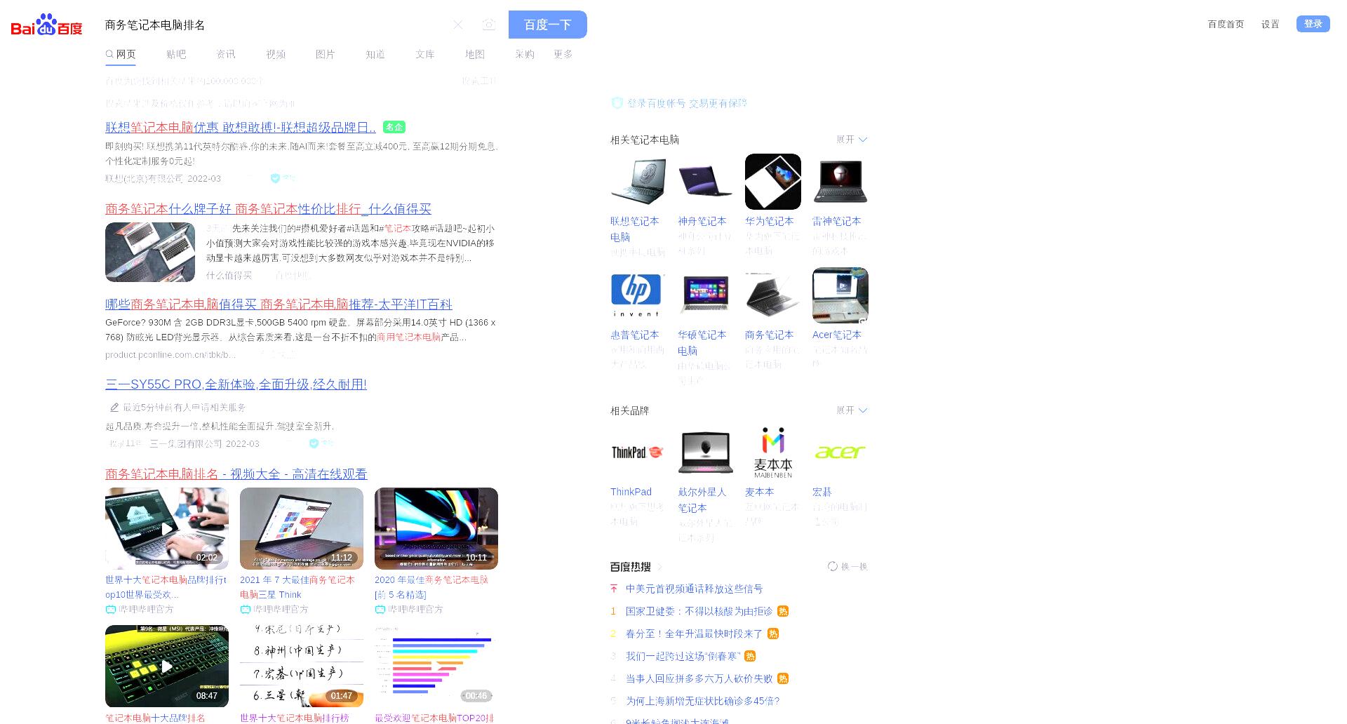The width and height of the screenshot is (1347, 724).
Task: Click the ThinkPad brand logo
Action: click(638, 452)
